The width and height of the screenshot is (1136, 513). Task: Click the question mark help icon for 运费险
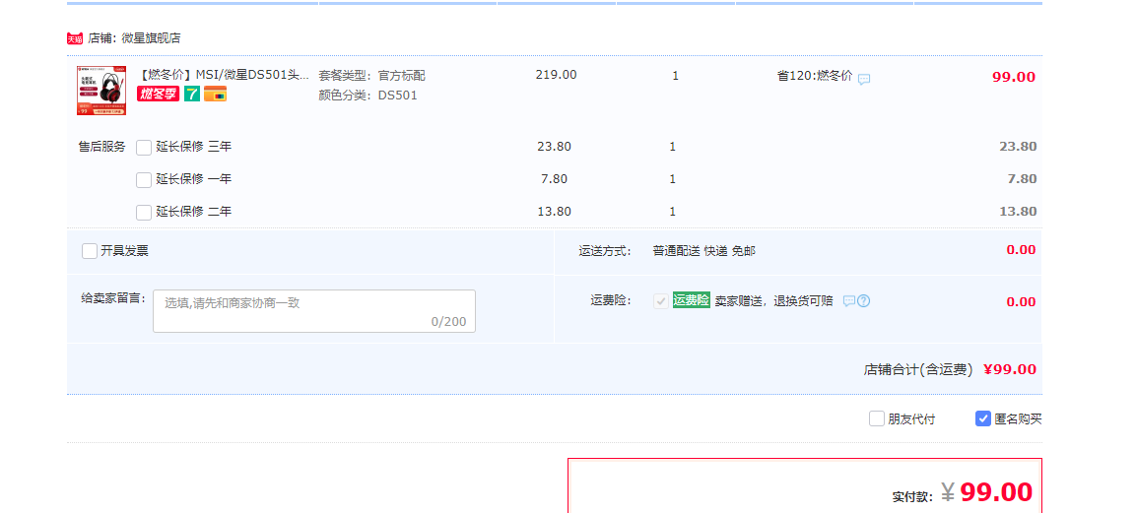864,301
